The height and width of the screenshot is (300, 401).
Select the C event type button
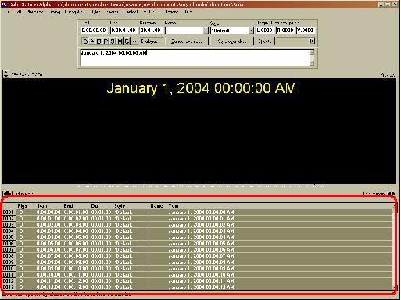click(127, 41)
